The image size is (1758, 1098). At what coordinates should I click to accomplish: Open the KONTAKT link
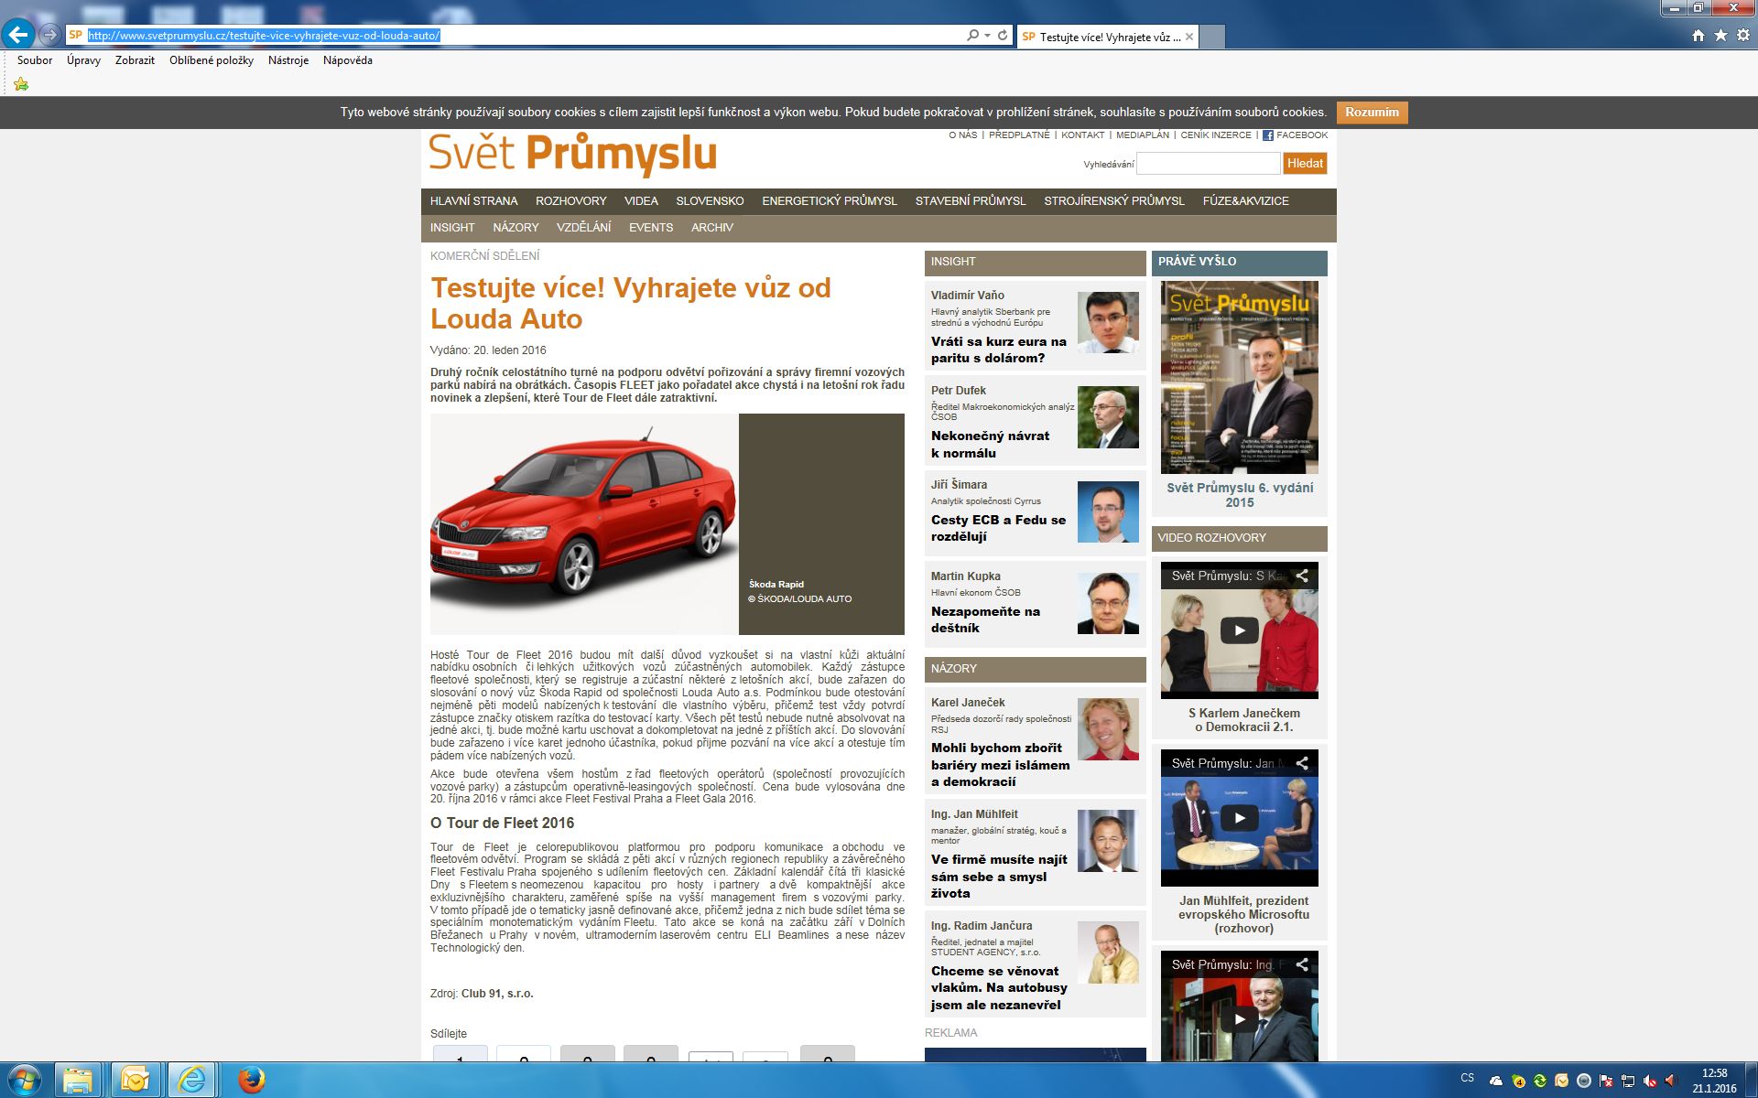click(x=1082, y=135)
